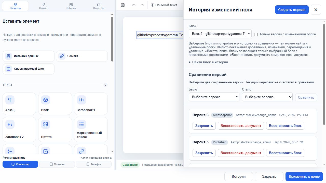The image size is (326, 183).
Task: Insert the Сворачиваемый блок element
Action: point(29,69)
